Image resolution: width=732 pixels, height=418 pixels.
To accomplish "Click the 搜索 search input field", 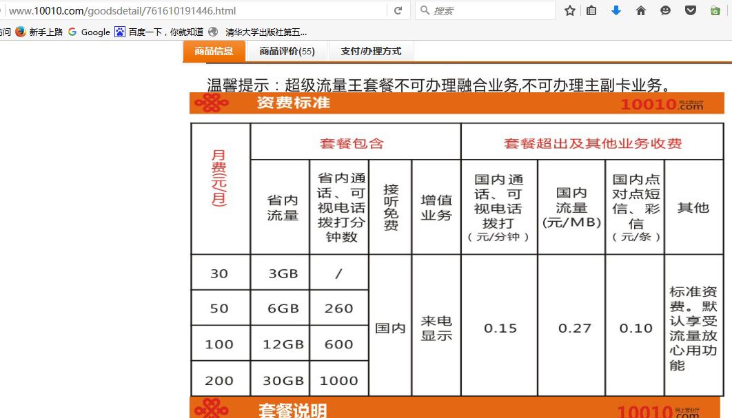I will (482, 10).
